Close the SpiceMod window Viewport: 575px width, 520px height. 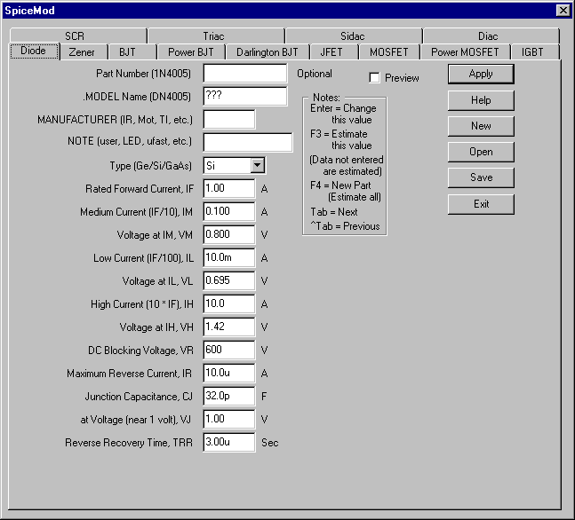(563, 10)
